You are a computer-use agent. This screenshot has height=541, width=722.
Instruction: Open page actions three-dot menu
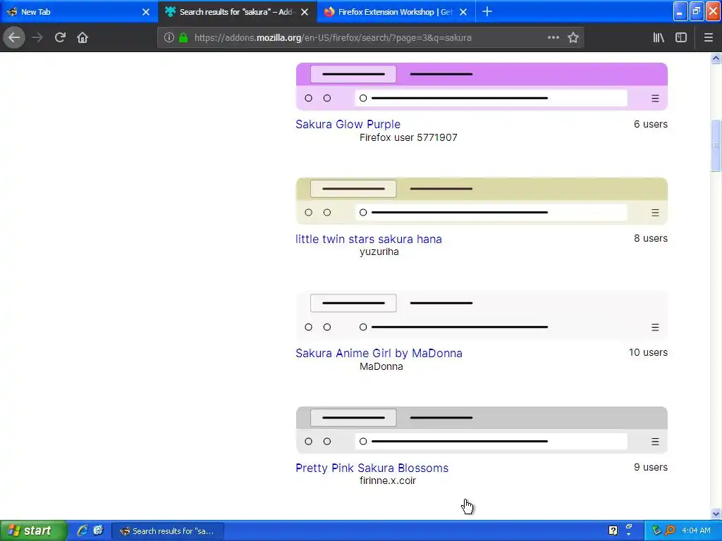click(553, 37)
